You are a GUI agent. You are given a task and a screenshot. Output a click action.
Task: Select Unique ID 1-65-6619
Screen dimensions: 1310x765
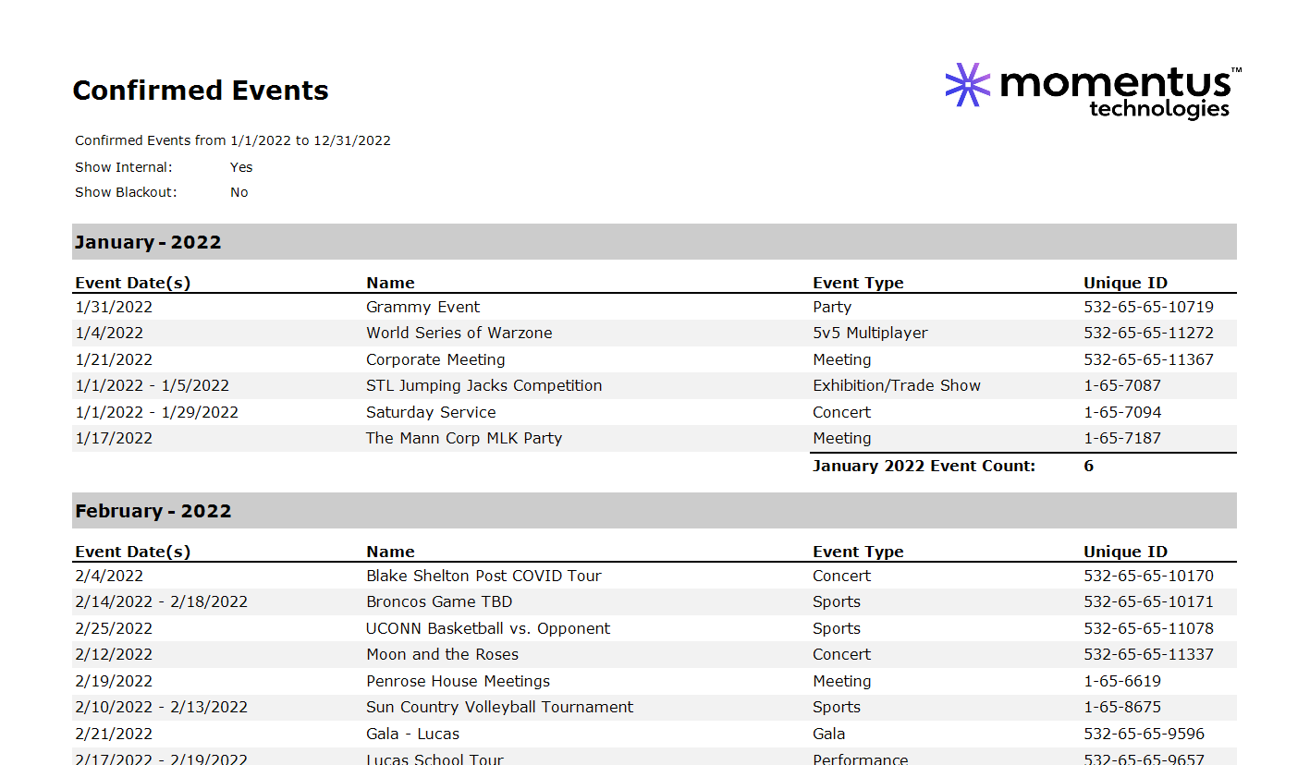pos(1122,681)
